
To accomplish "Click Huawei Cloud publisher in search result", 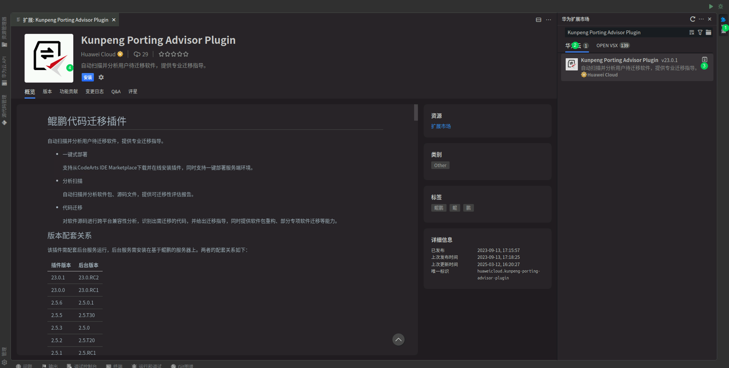I will pyautogui.click(x=602, y=75).
